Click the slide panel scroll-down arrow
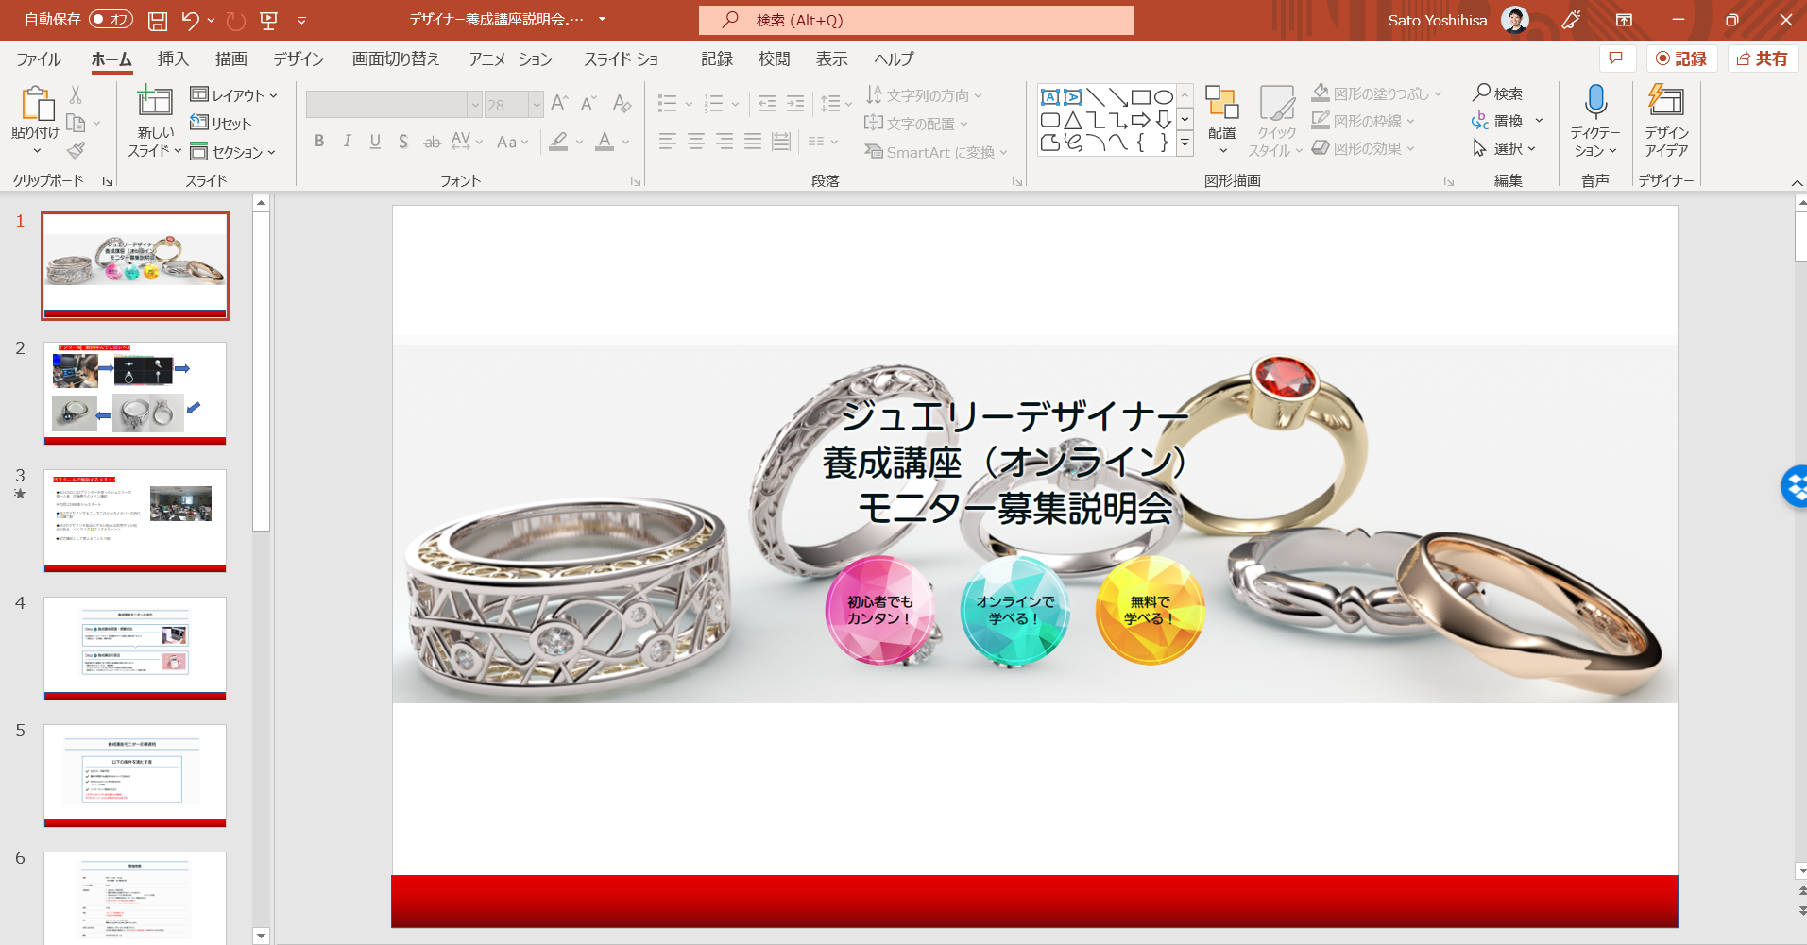 pos(262,936)
